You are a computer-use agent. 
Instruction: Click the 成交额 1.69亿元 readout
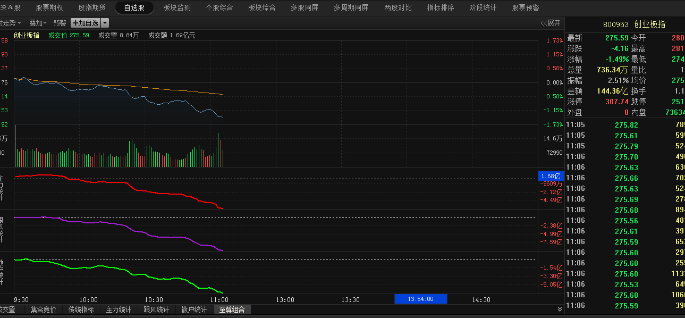click(172, 36)
